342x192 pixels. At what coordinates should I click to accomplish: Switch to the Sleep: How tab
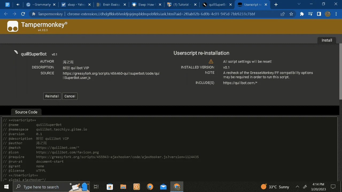(146, 5)
